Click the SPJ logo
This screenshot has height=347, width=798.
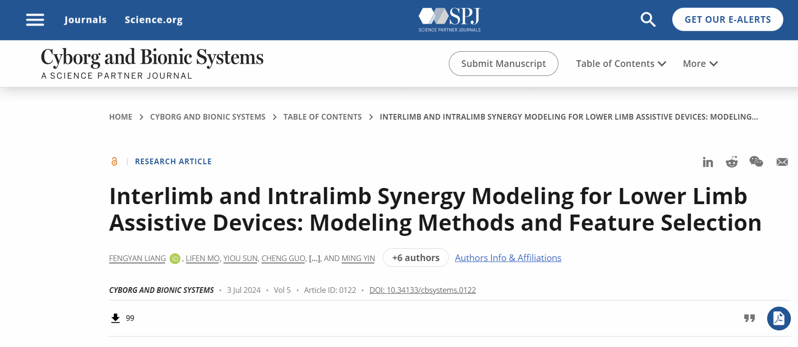click(x=449, y=19)
